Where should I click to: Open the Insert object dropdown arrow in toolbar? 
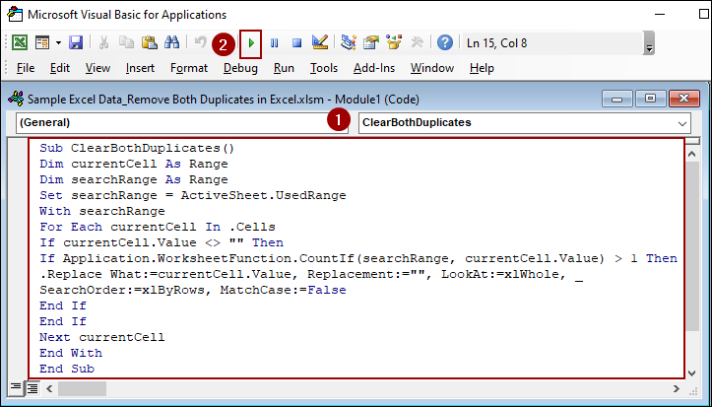pyautogui.click(x=58, y=43)
